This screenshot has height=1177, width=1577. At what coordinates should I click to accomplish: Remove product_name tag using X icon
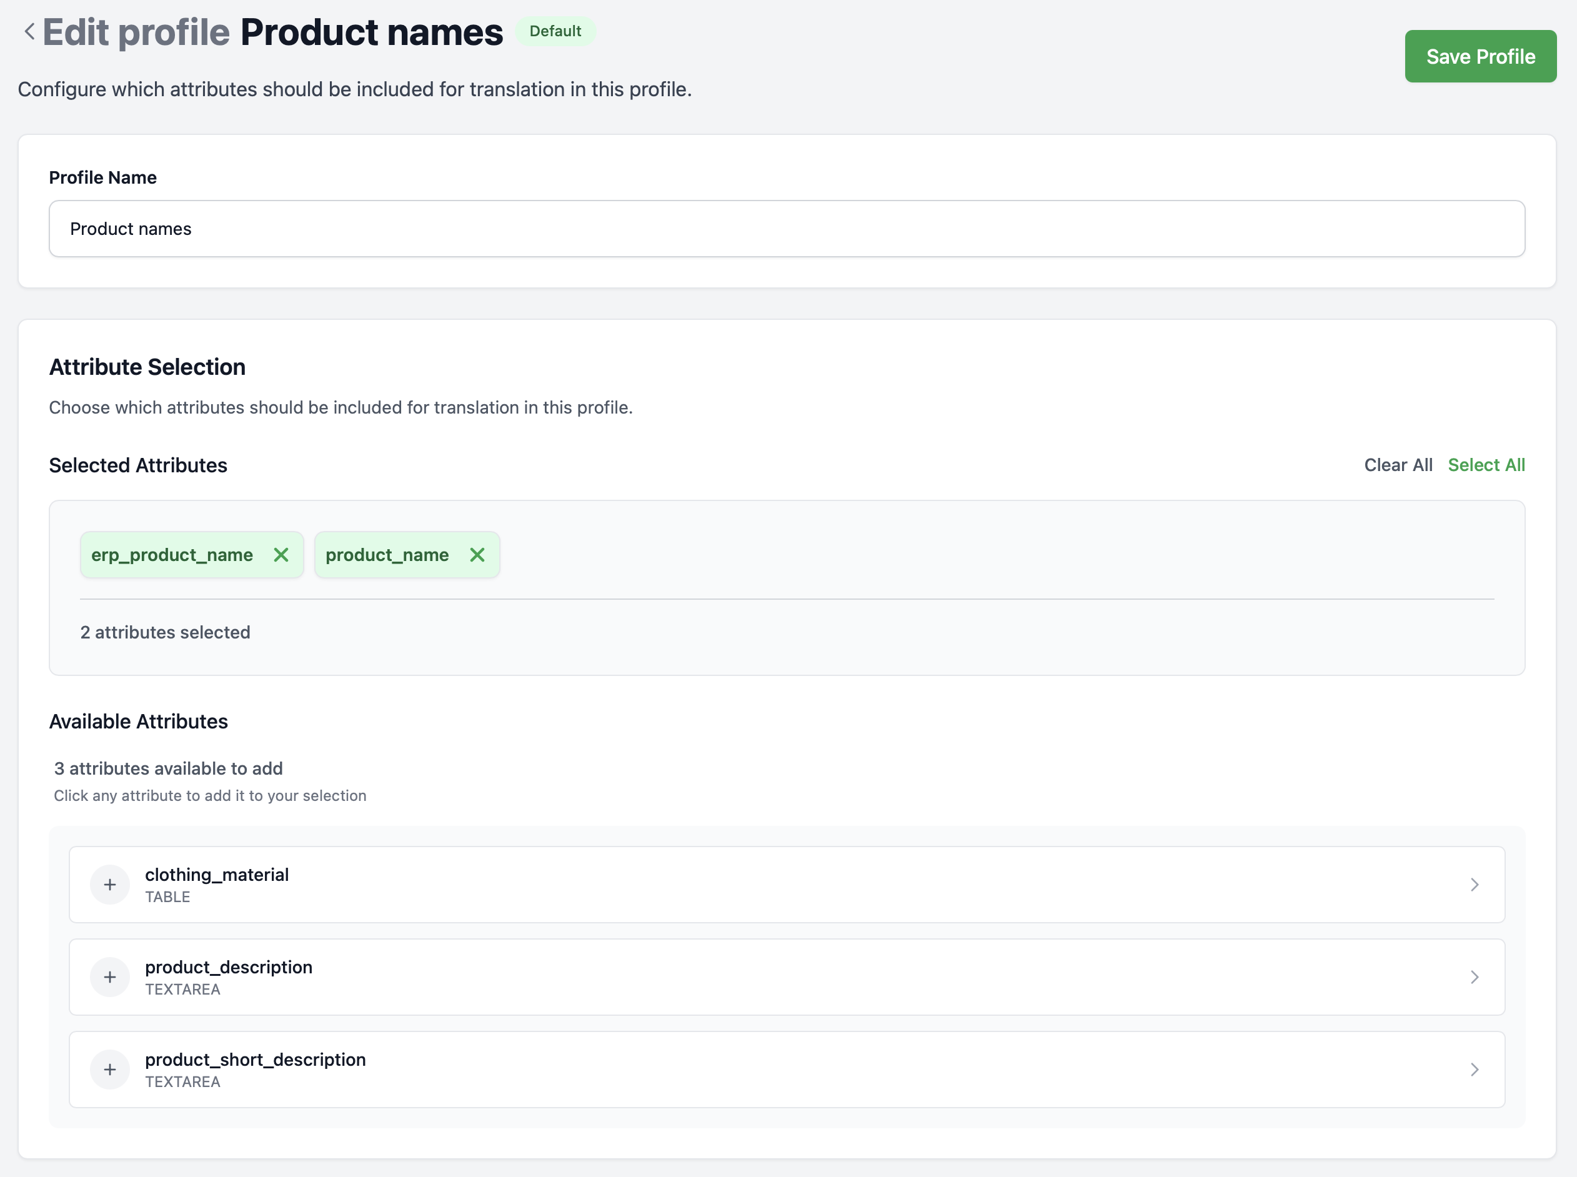pyautogui.click(x=477, y=555)
